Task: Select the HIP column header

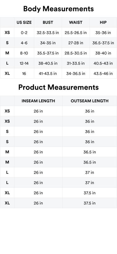Action: [103, 22]
